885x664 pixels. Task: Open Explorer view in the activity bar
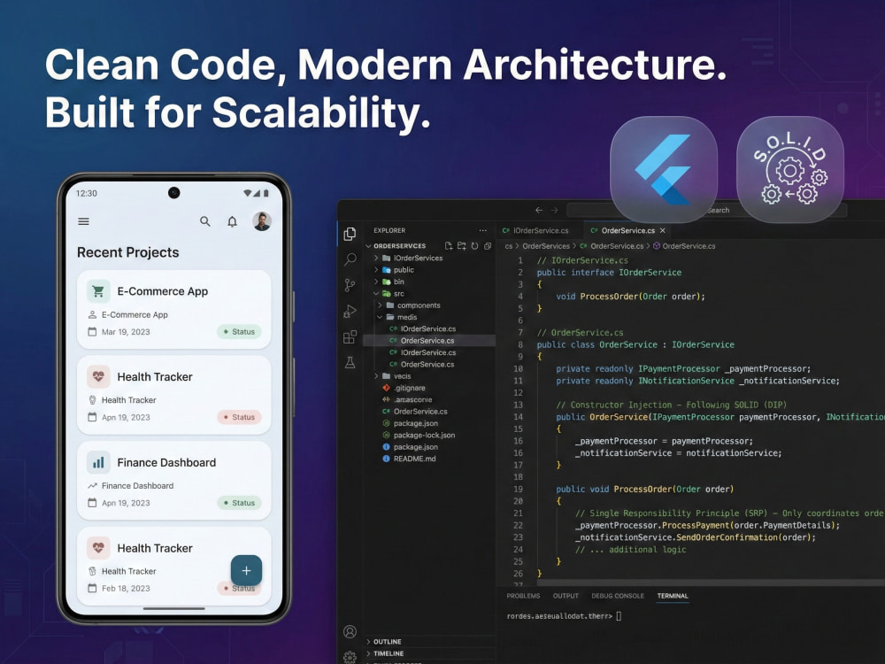click(350, 234)
